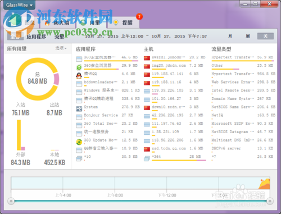Click the Windows 服务主 app icon

[79, 92]
